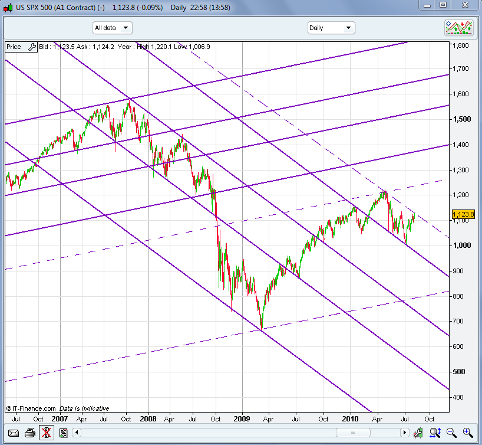Maximize the chart window
The image size is (482, 445).
tap(443, 5)
